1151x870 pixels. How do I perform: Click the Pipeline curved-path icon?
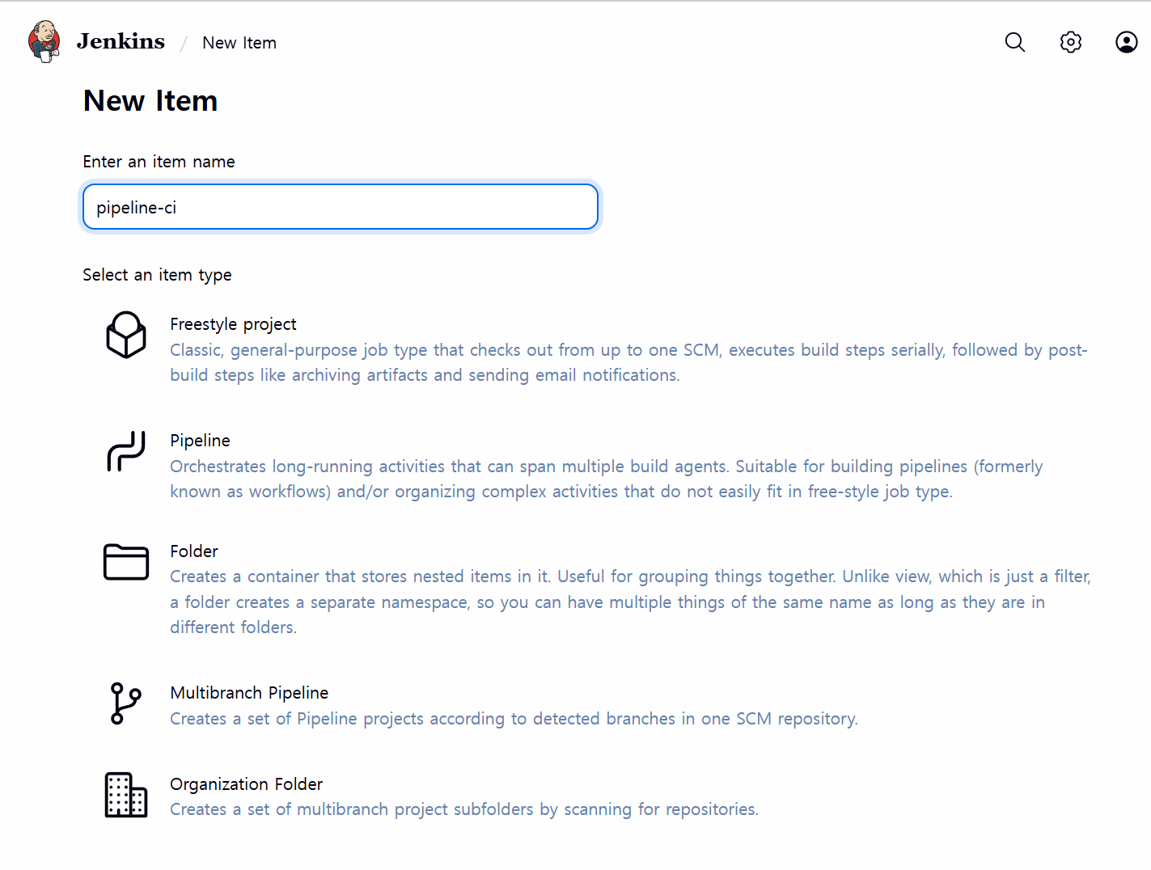[x=126, y=451]
